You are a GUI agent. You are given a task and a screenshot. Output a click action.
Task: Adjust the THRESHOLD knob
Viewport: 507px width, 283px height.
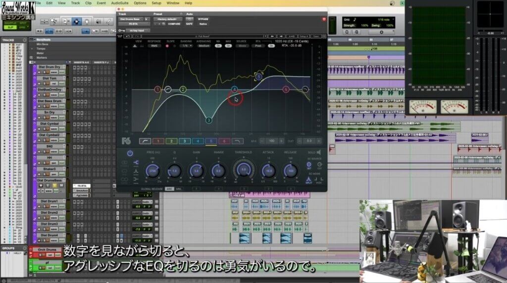[244, 170]
